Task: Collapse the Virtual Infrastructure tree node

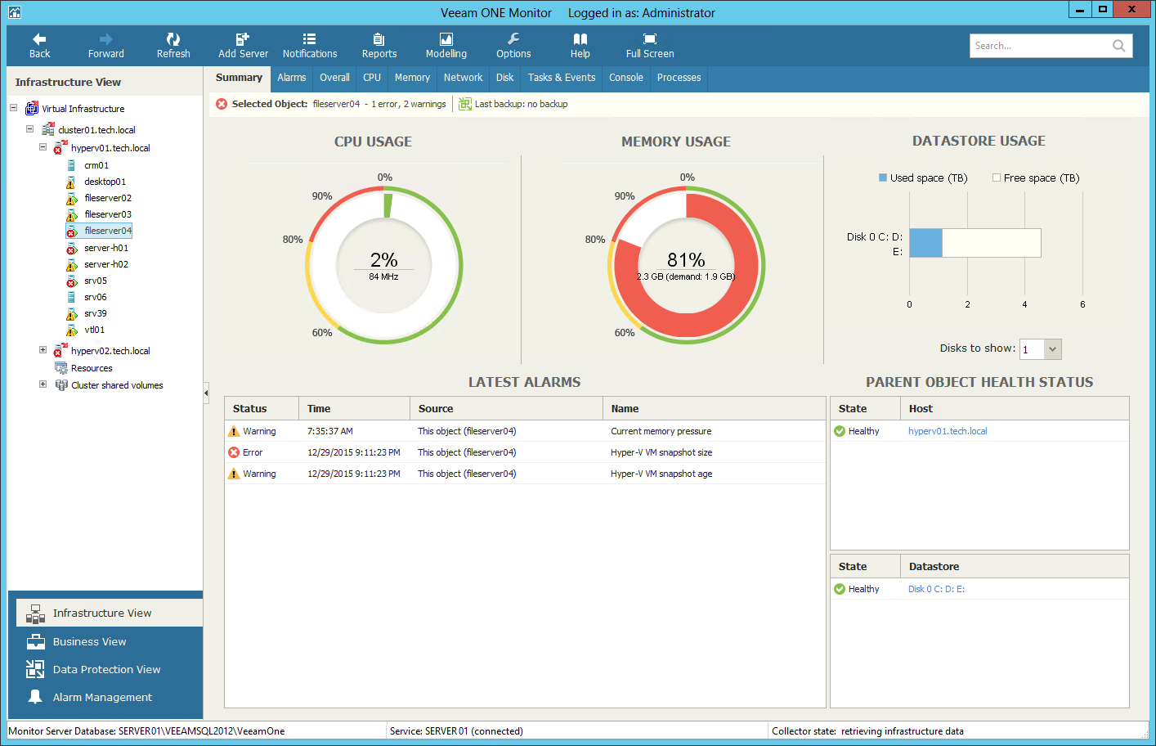Action: (14, 108)
